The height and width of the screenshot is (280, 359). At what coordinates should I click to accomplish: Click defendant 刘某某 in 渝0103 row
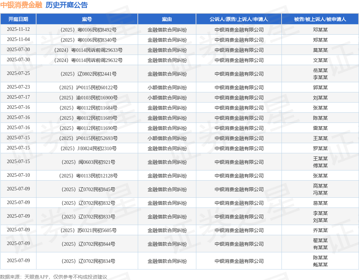coord(320,98)
